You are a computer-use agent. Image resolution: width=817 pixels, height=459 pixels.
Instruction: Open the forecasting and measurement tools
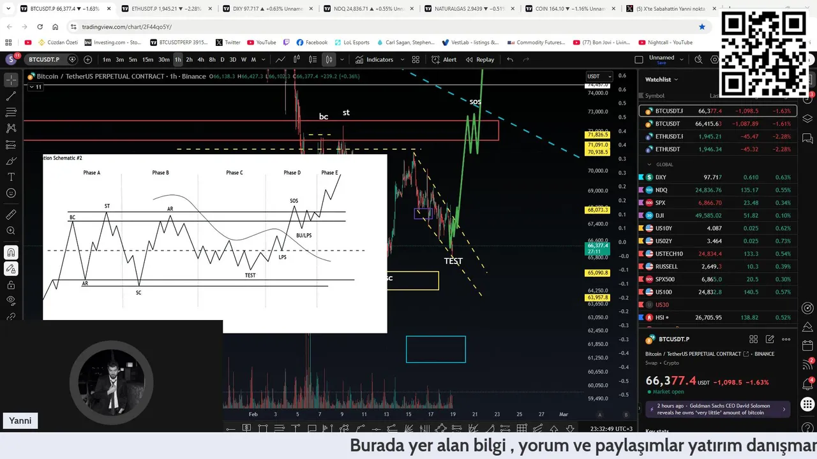pos(11,145)
